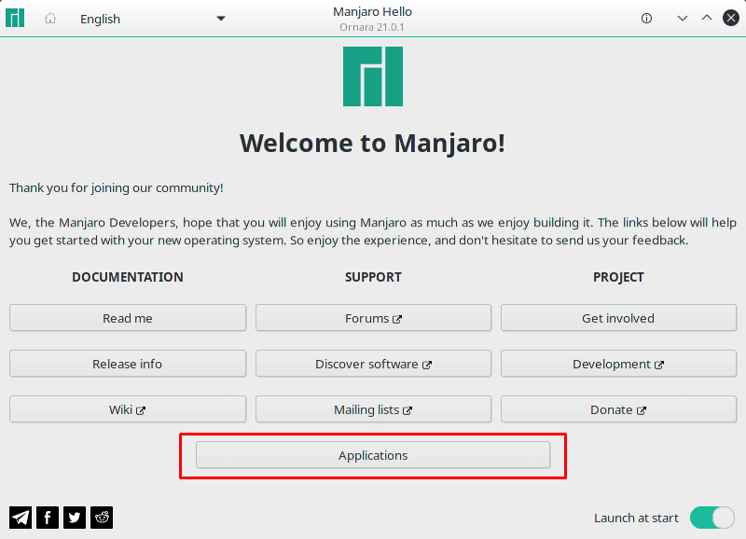
Task: Open the English language dropdown
Action: pyautogui.click(x=154, y=19)
